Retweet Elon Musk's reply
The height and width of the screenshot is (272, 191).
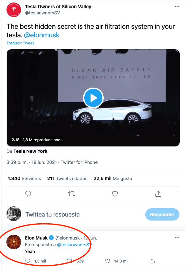coord(69,261)
